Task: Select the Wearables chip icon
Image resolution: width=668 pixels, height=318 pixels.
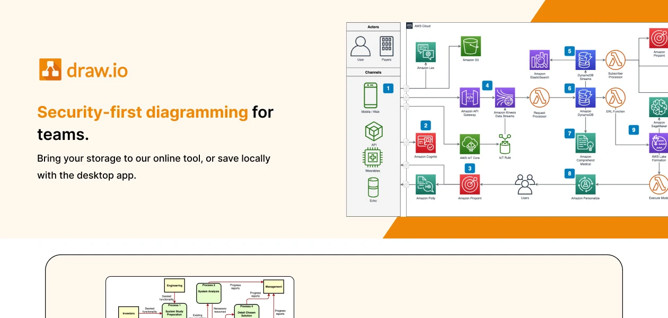Action: point(373,156)
